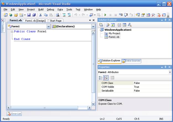Click the Undo toolbar icon
173x122 pixels.
point(76,15)
